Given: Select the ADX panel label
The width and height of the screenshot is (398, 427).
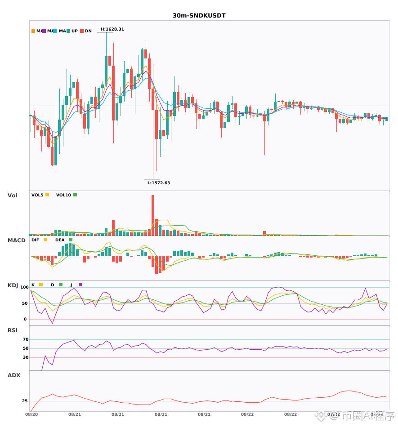Looking at the screenshot, I should (x=14, y=375).
